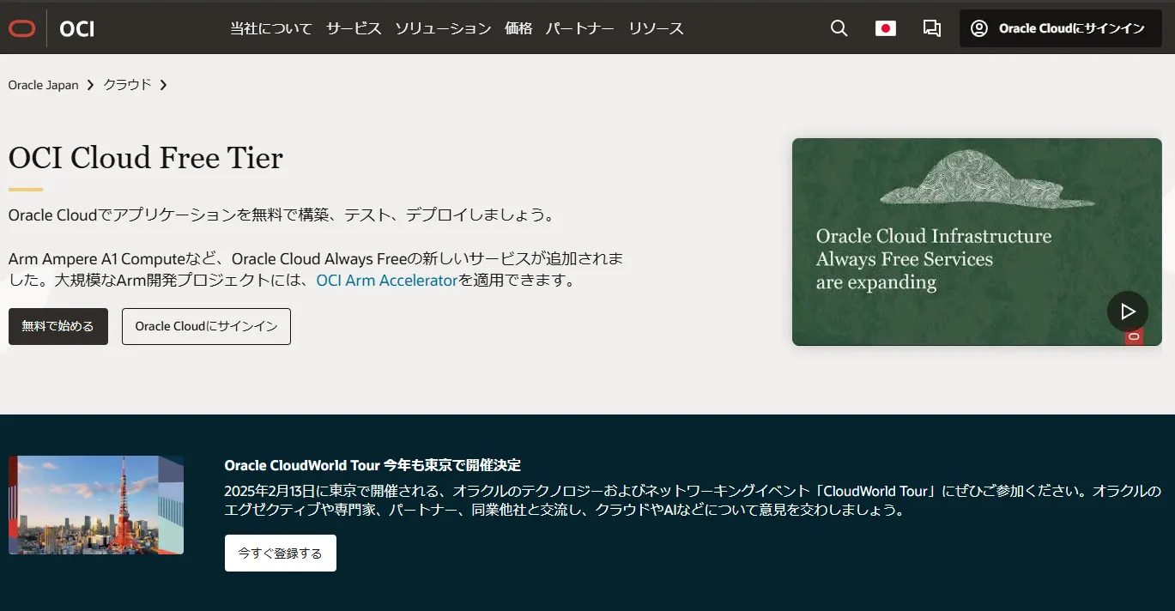Click header Oracle Cloudにサインイン button

tap(1060, 28)
